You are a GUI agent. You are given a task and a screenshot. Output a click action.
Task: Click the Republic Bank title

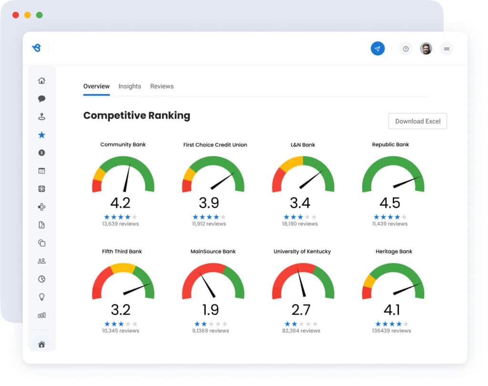pos(390,145)
